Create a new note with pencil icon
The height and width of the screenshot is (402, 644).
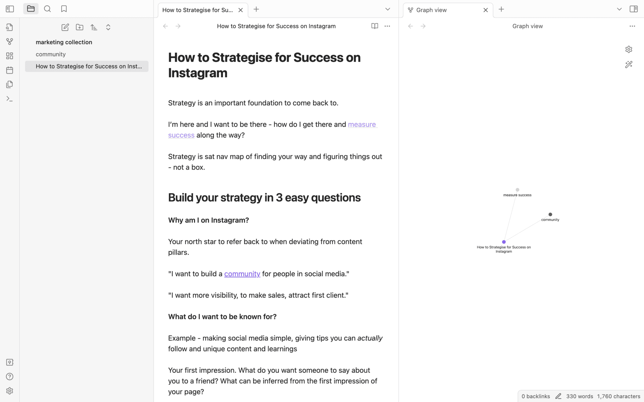65,27
